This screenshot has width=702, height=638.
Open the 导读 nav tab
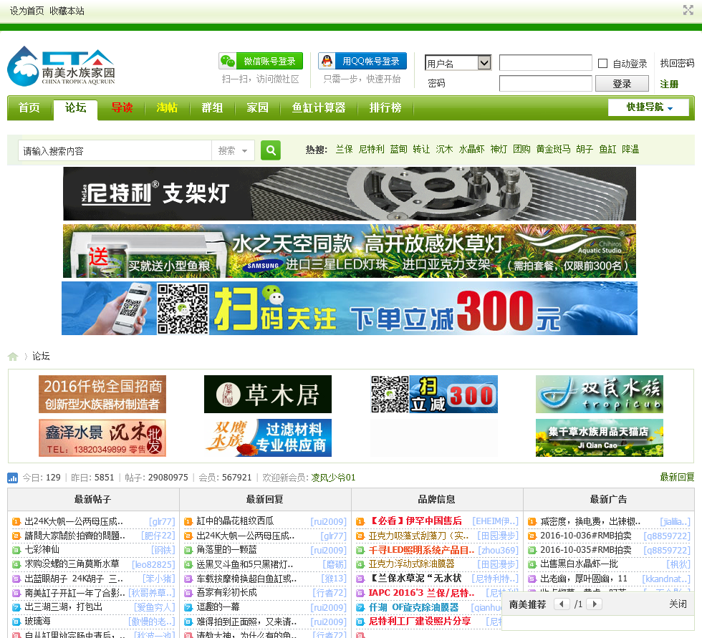coord(122,108)
